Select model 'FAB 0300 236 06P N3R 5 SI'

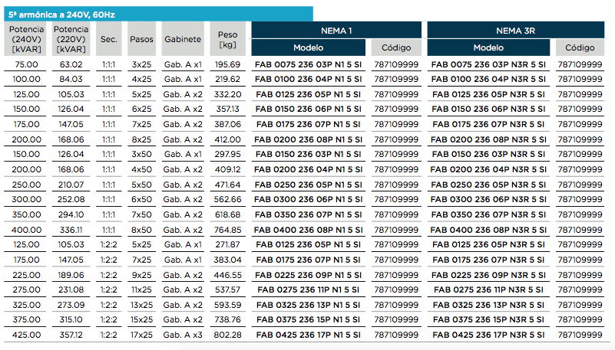[488, 199]
